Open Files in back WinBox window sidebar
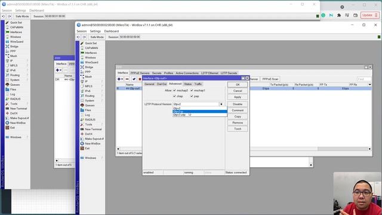This screenshot has height=215, width=382. 13,90
